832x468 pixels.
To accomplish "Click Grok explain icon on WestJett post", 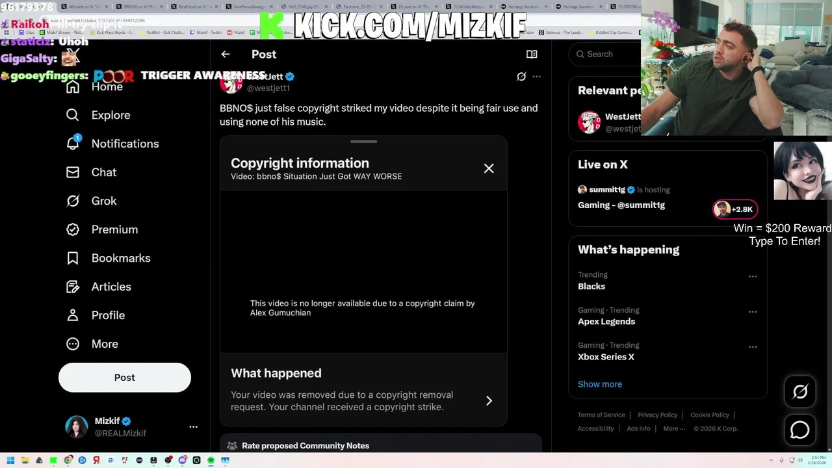I will coord(521,77).
